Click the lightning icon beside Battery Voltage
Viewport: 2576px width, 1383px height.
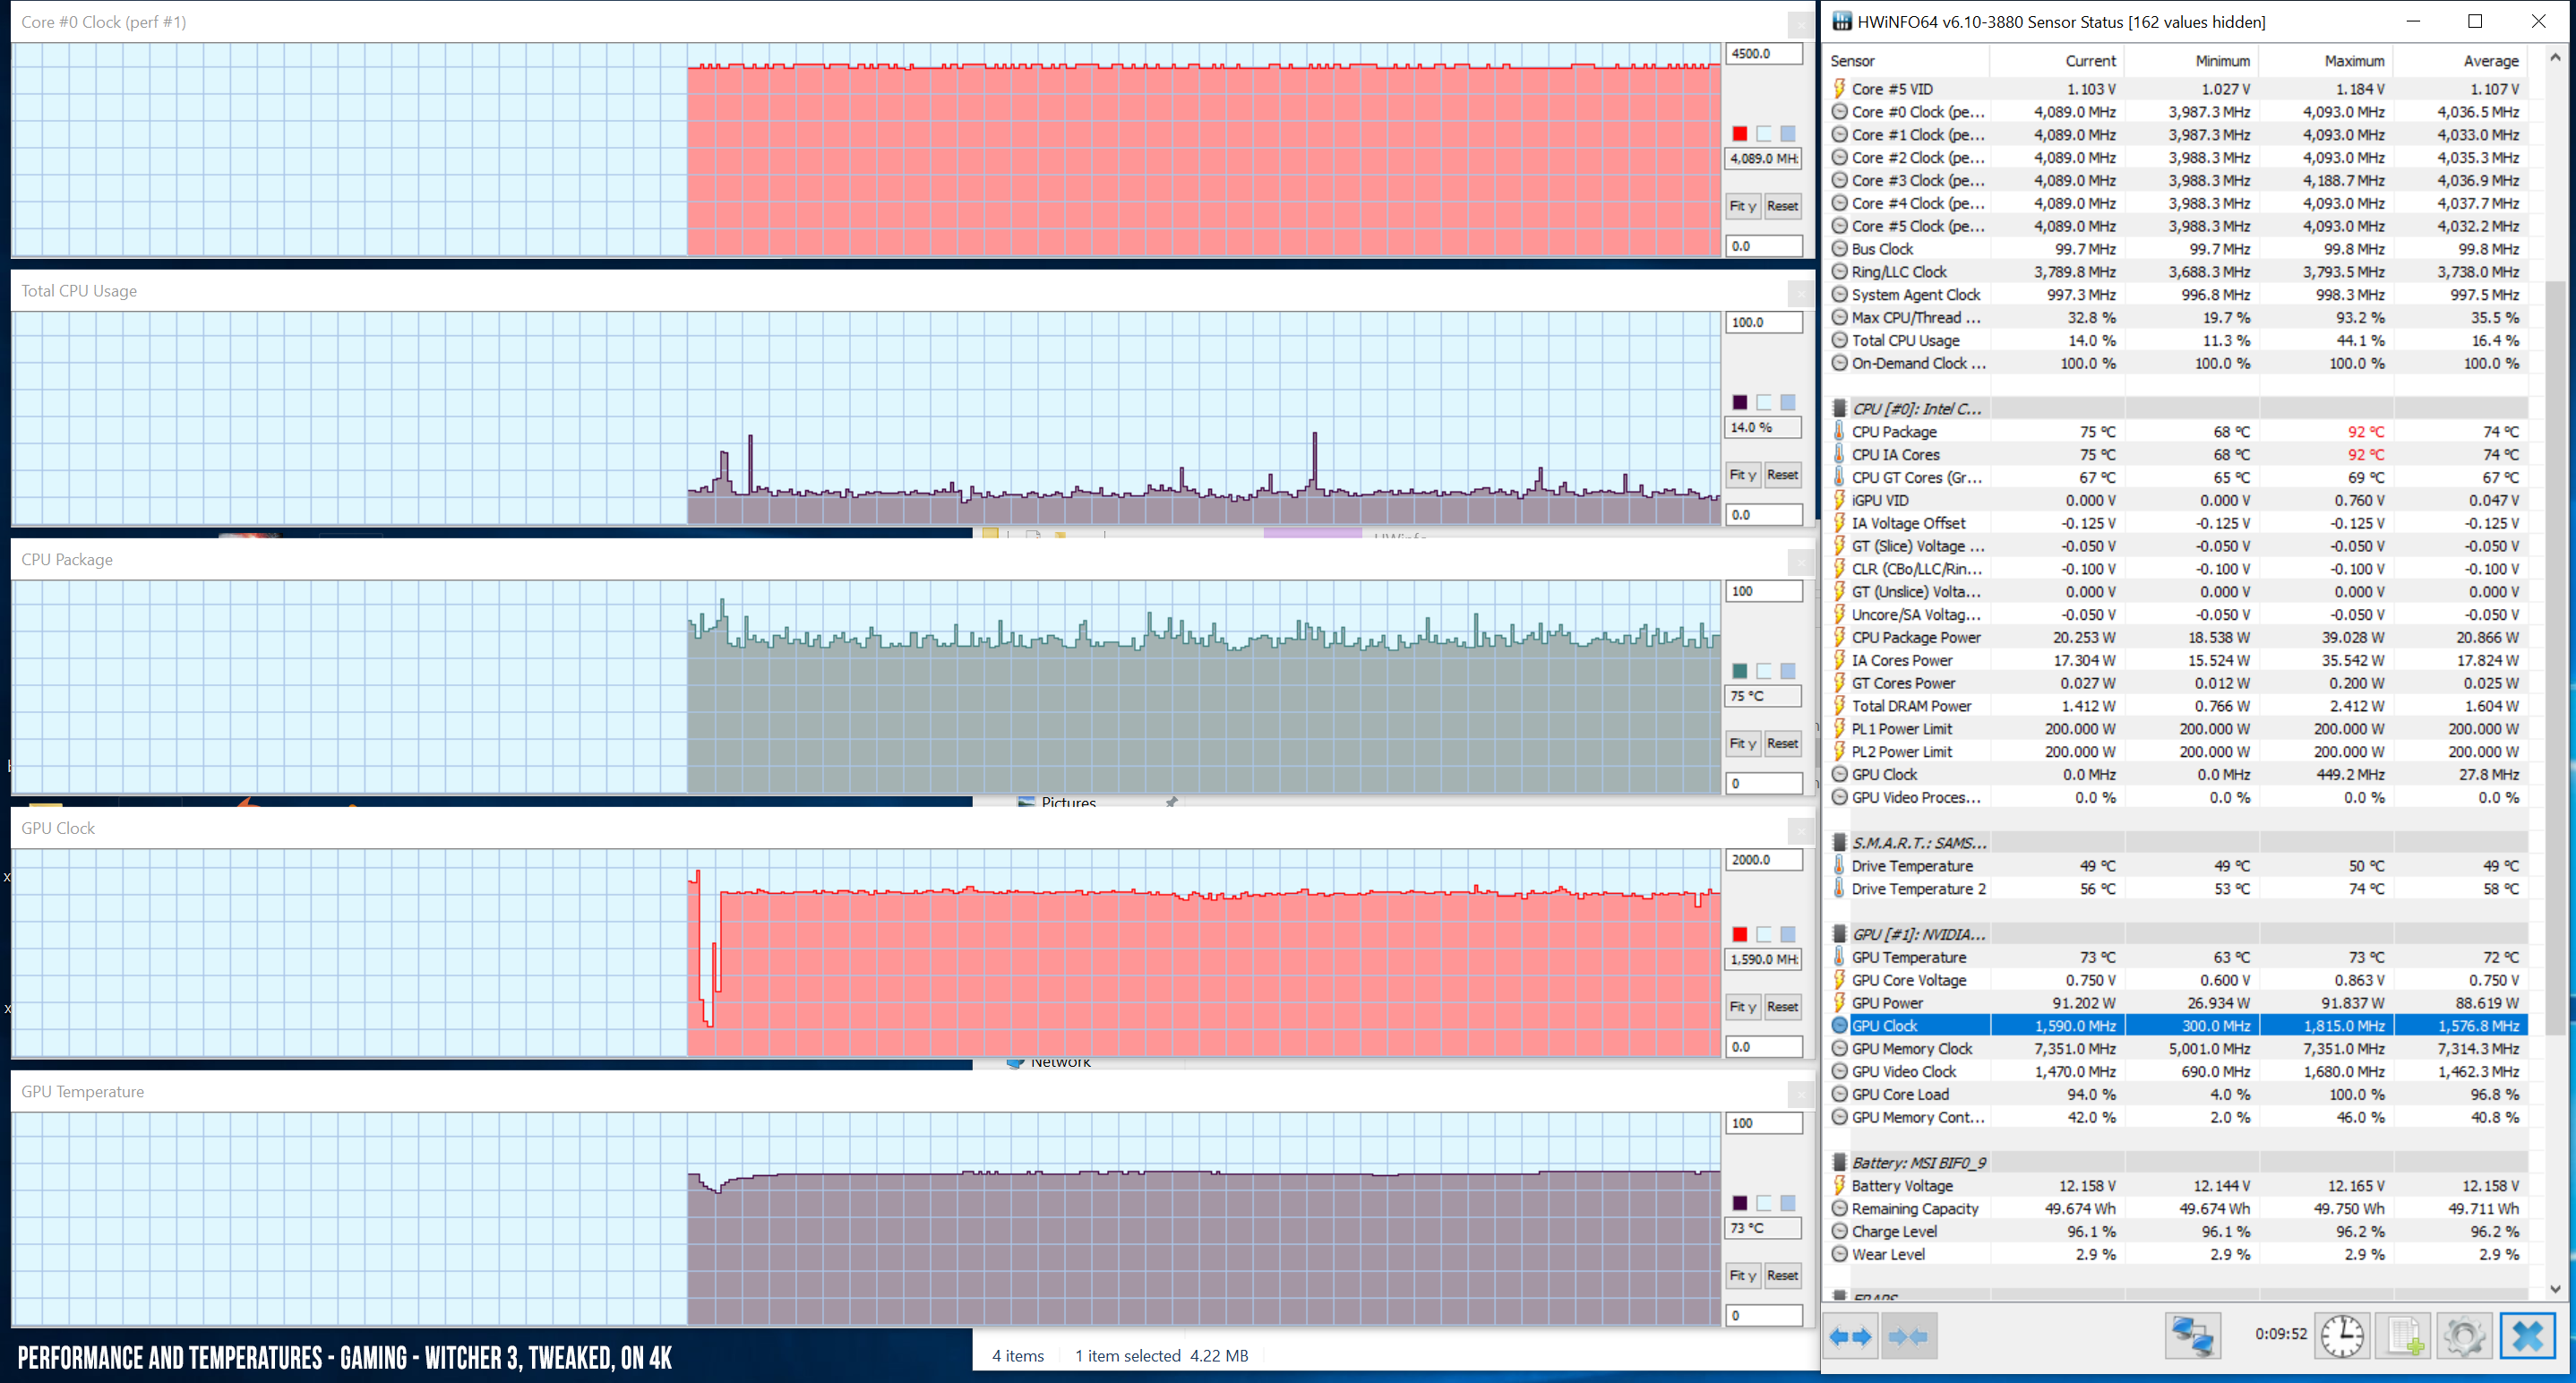click(1839, 1185)
